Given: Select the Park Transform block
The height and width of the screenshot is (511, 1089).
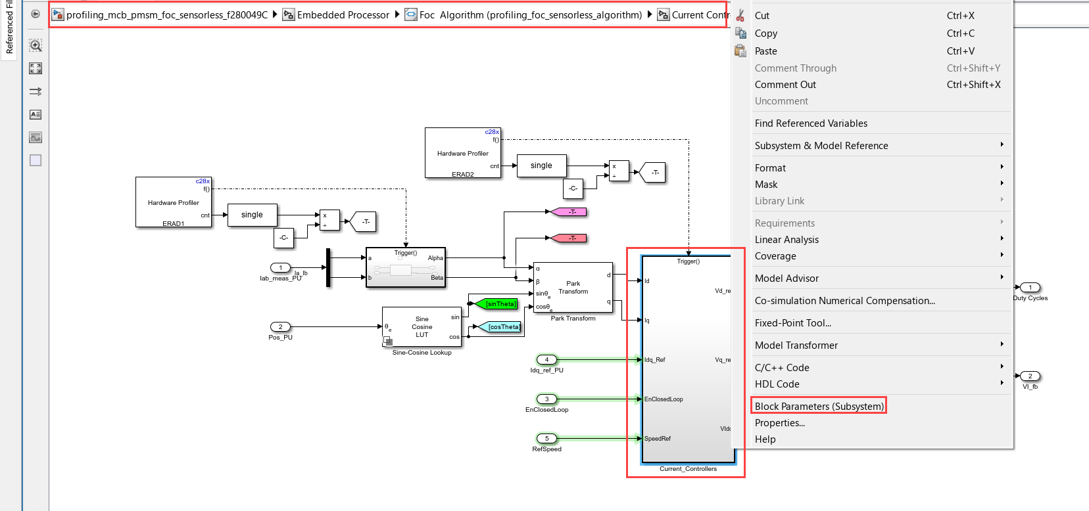Looking at the screenshot, I should 573,288.
